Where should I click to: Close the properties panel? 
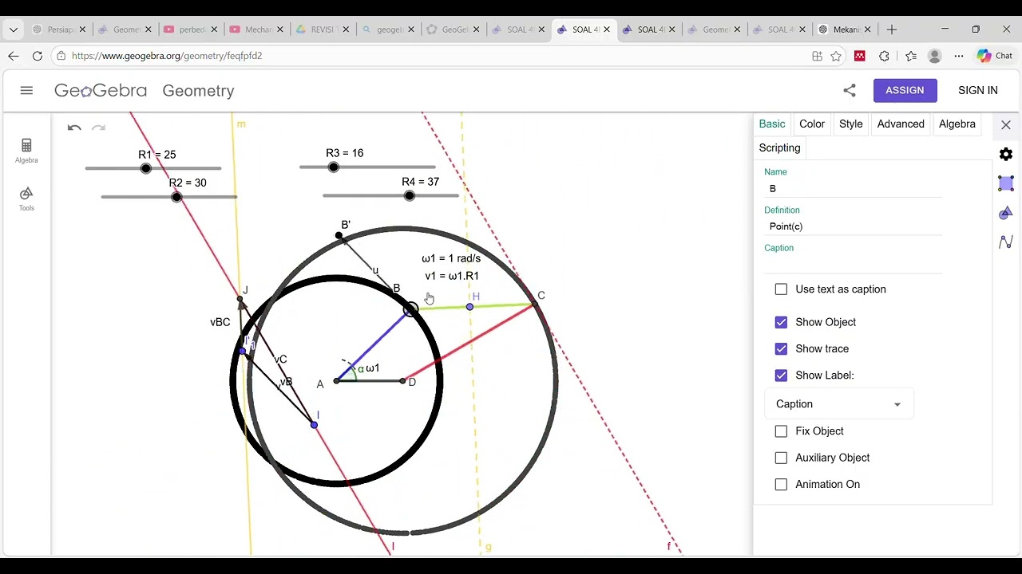point(1006,125)
